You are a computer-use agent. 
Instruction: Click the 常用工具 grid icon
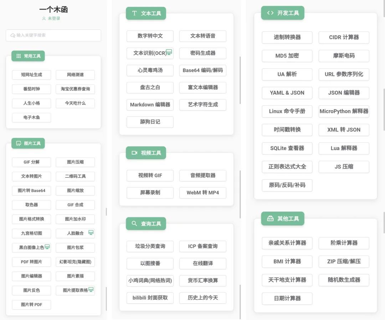coord(19,56)
